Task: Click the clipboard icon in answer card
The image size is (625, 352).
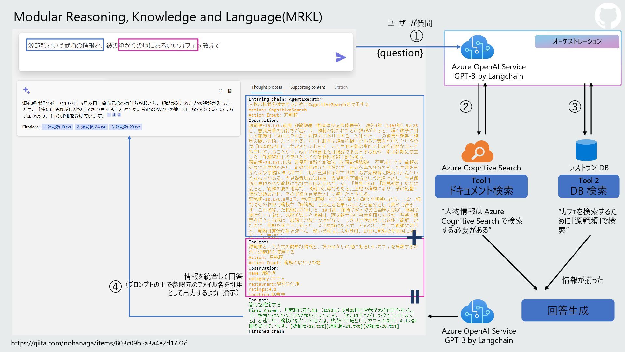Action: click(230, 91)
